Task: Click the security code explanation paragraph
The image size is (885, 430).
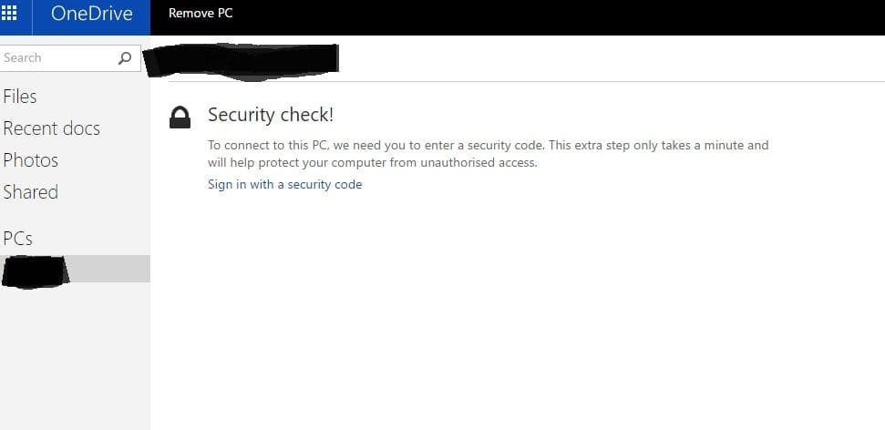Action: click(x=488, y=154)
